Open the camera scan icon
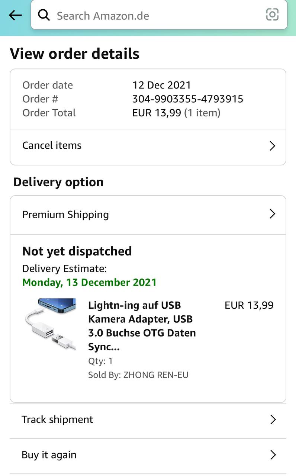296x476 pixels. coord(272,15)
